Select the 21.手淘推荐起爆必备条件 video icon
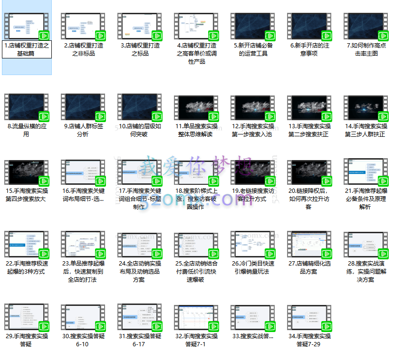This screenshot has height=361, width=394. [366, 173]
